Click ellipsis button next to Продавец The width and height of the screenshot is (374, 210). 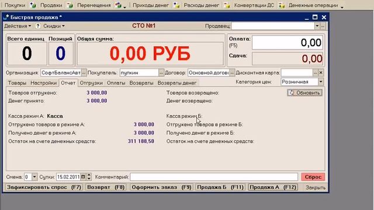coord(323,26)
